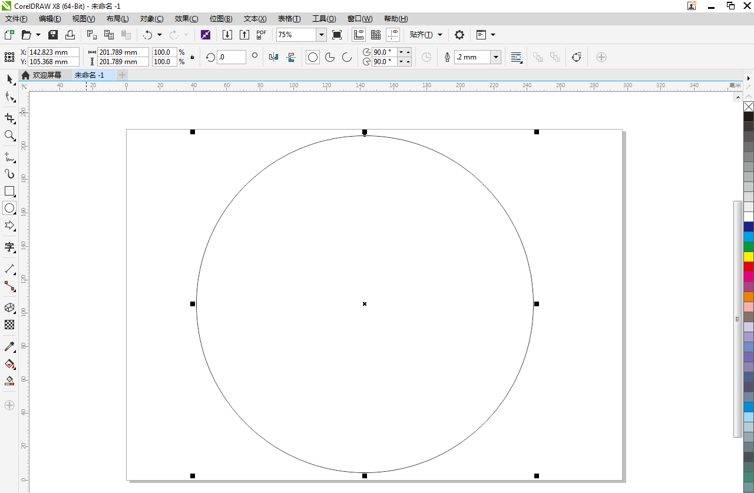
Task: Expand the zoom level 75% dropdown
Action: pos(322,35)
